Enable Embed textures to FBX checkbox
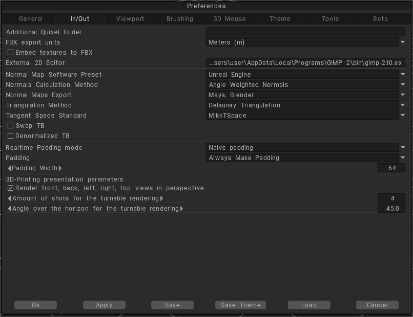Viewport: 413px width, 317px height. point(11,53)
